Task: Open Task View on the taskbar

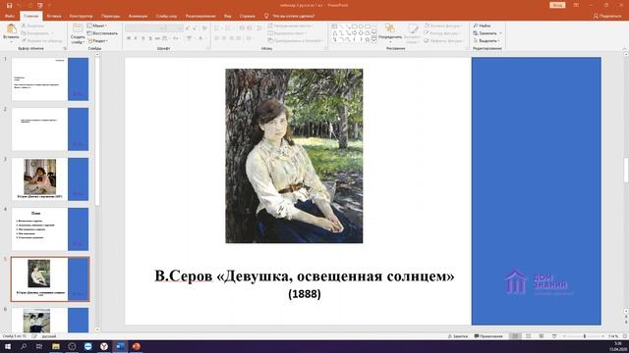Action: (x=39, y=346)
